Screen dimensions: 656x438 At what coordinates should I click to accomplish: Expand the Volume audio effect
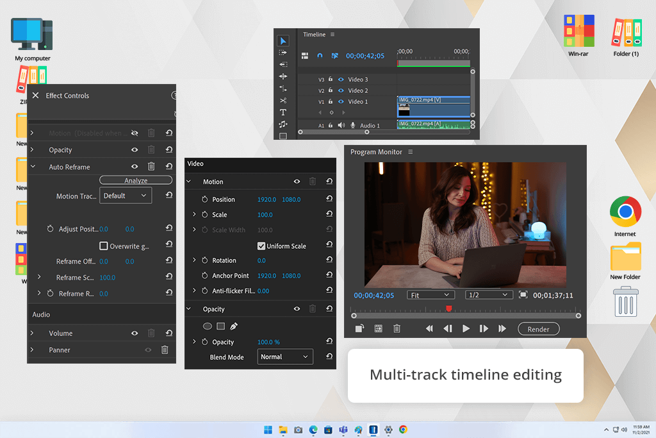pos(32,333)
